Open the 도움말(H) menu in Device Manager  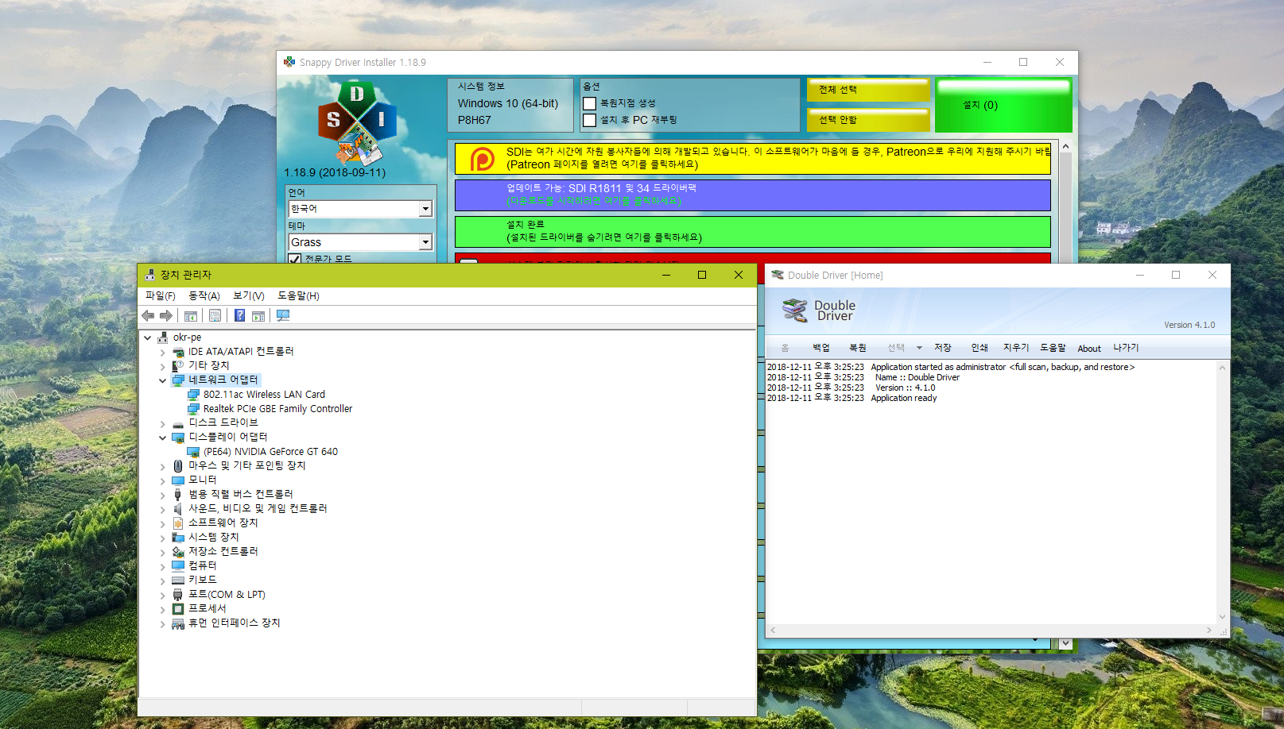298,295
